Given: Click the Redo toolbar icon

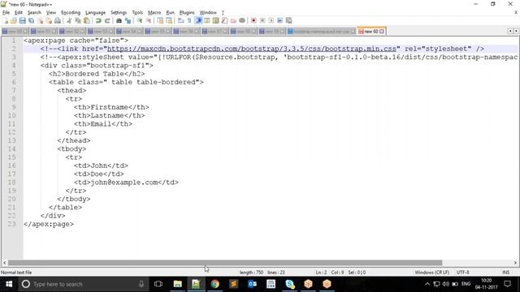Looking at the screenshot, I should (107, 20).
